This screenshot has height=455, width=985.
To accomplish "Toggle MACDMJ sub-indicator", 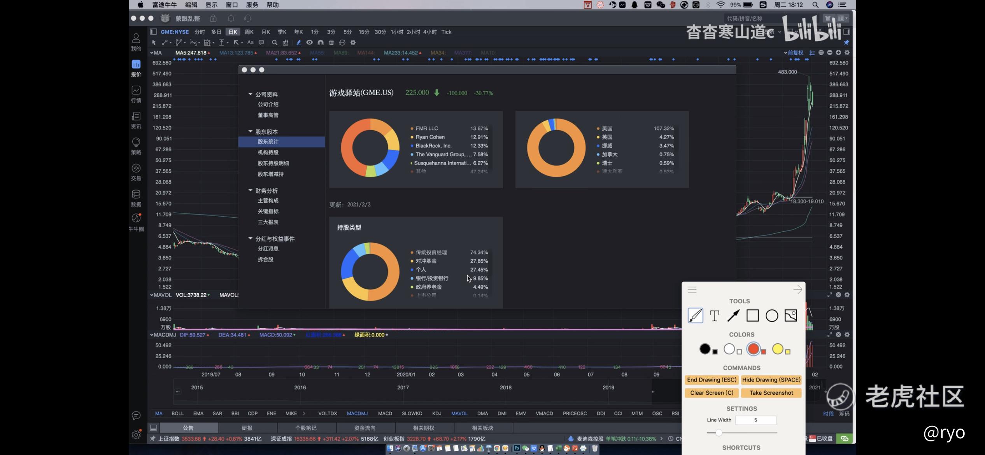I will [357, 413].
